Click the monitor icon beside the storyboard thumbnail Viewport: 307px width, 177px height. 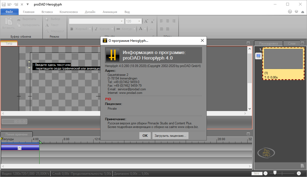click(x=258, y=56)
